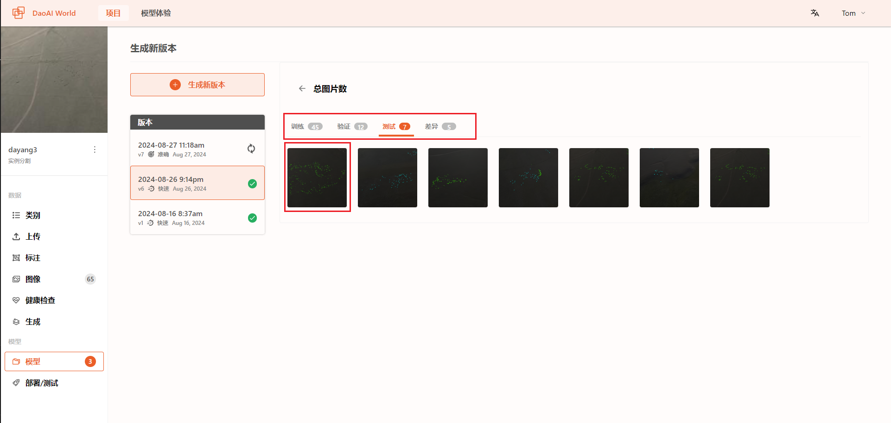
Task: Click the layers icon next to 生成
Action: pos(16,322)
